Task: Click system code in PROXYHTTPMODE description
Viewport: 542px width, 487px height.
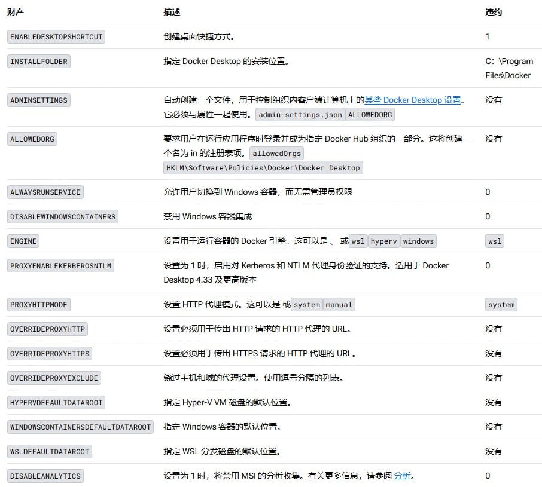Action: coord(307,305)
